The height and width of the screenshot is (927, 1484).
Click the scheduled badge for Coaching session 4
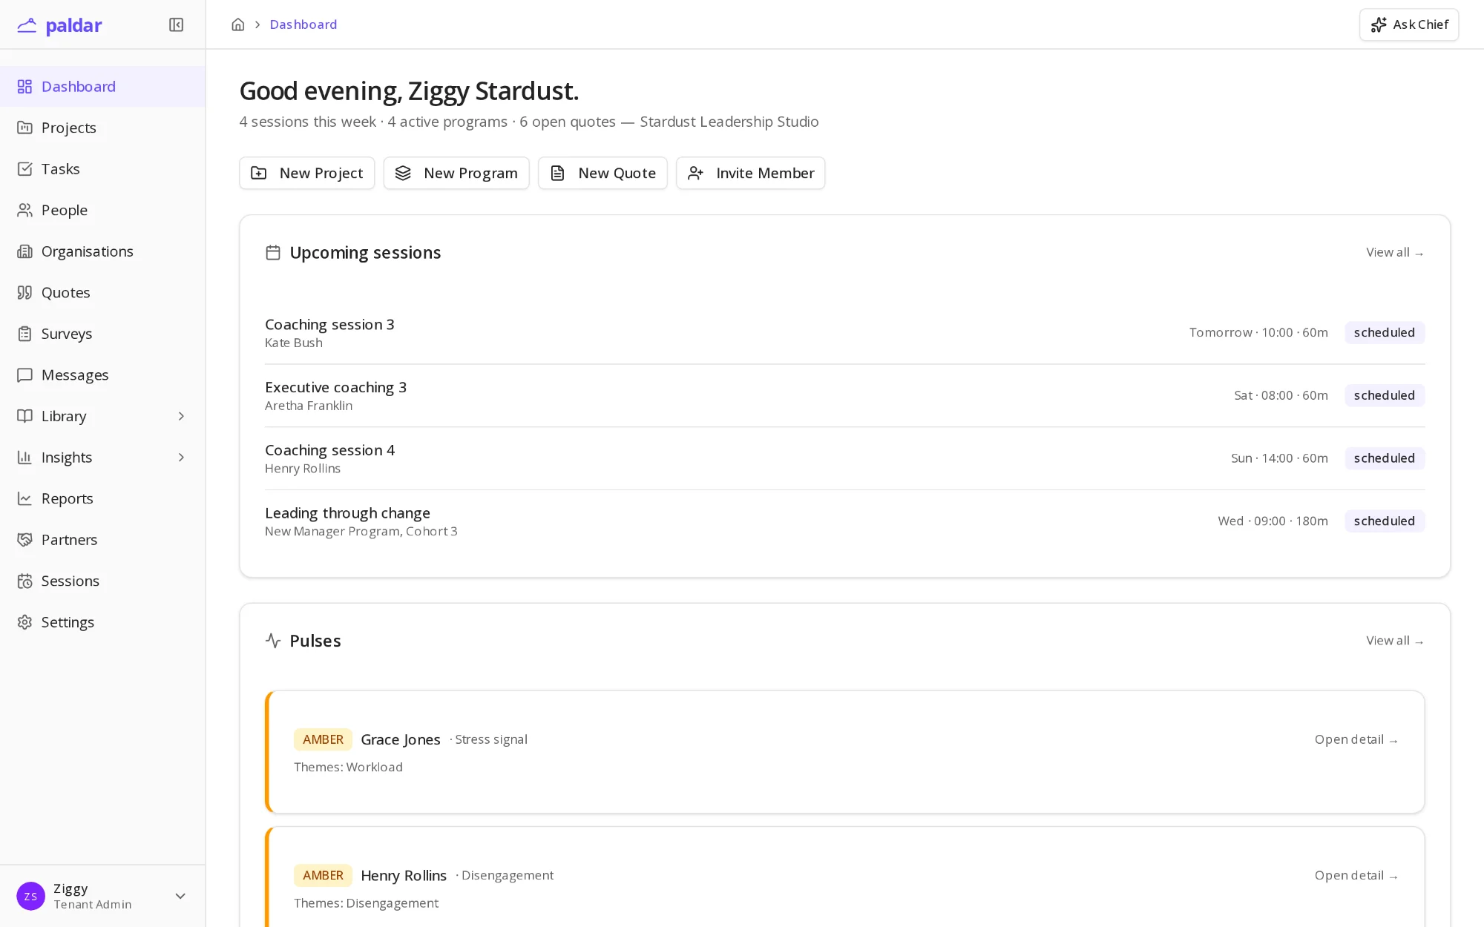(x=1385, y=458)
